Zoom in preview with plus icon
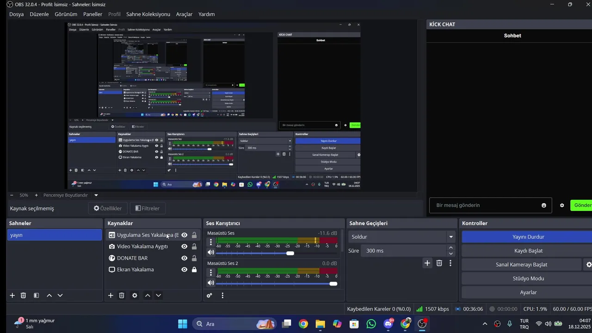Viewport: 592px width, 333px height. (37, 195)
